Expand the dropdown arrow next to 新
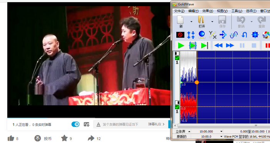270x143 pixels. [x=191, y=22]
